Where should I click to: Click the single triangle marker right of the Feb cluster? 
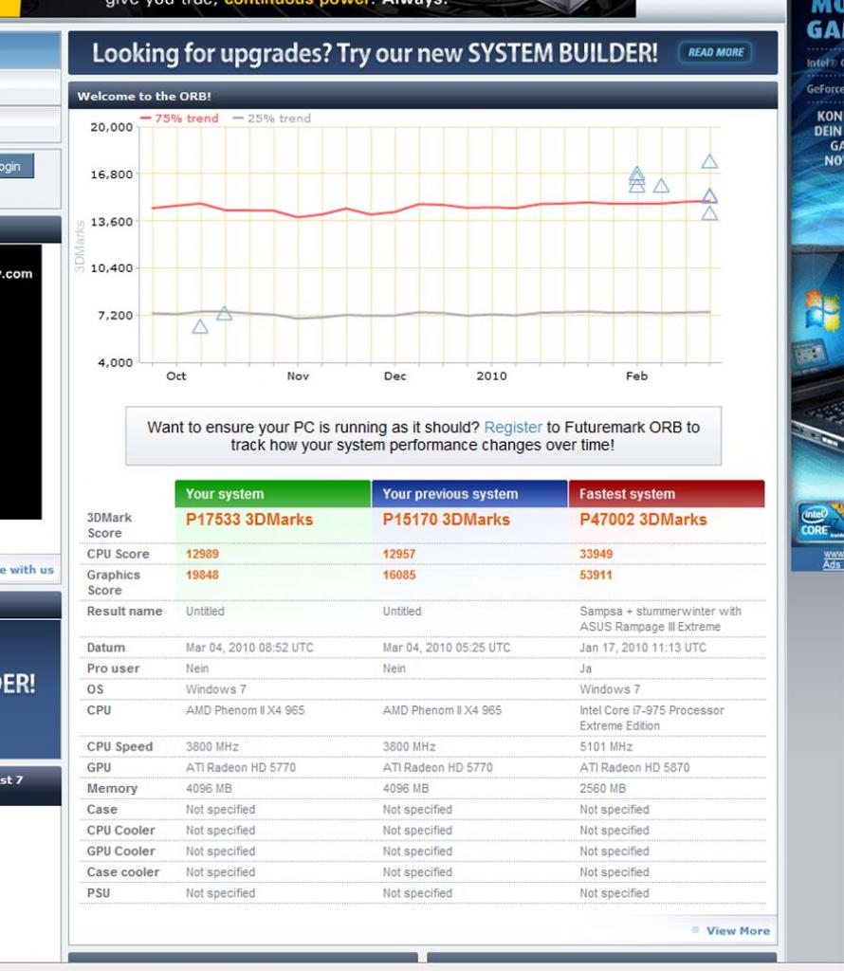(x=661, y=186)
